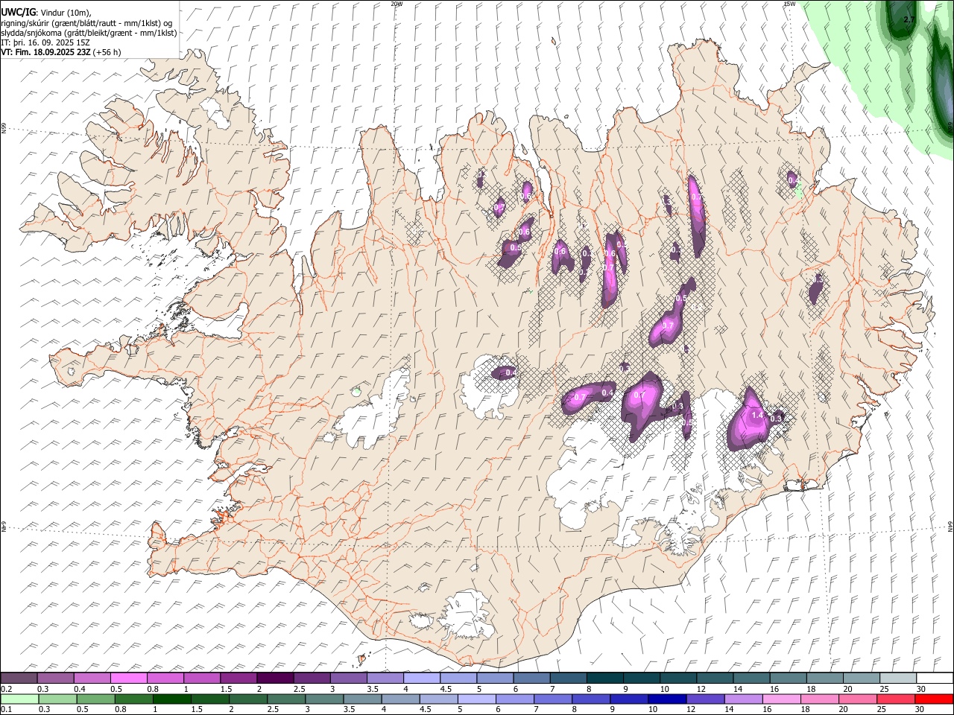
Task: Click the bright pink 0.5 swatch in top legend row
Action: click(x=128, y=678)
